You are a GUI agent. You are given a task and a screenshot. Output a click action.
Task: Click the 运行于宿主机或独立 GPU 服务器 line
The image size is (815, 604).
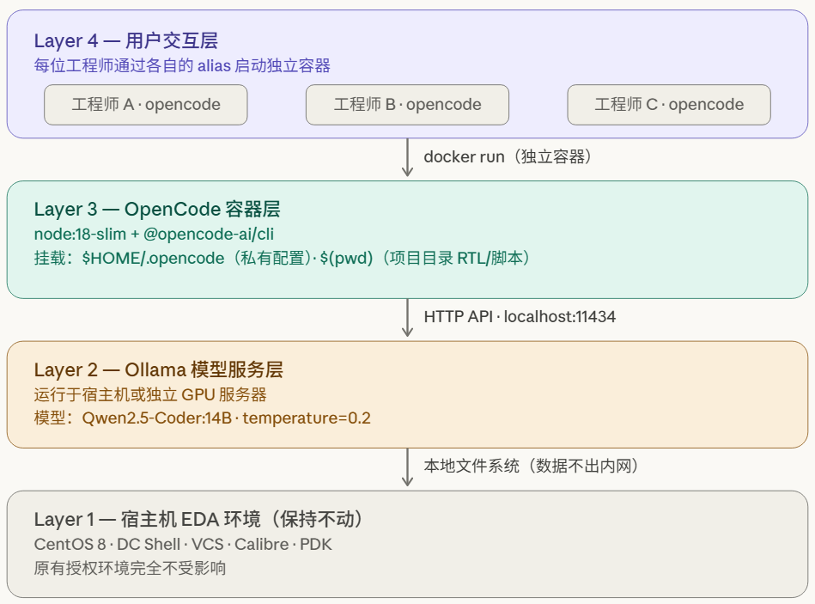pyautogui.click(x=150, y=394)
